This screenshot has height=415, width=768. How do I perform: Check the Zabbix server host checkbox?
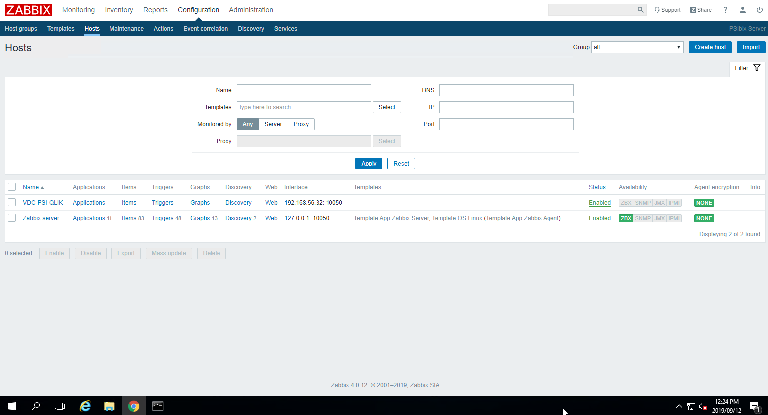tap(12, 218)
